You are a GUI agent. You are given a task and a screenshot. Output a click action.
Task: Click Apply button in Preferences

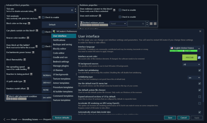[x=197, y=118]
